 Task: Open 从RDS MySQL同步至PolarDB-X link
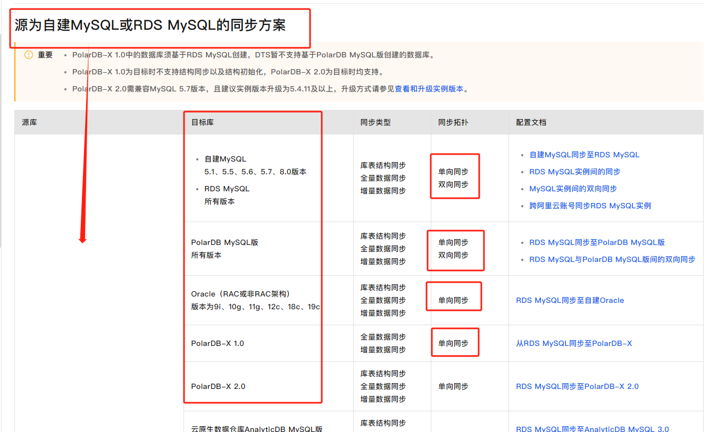point(574,343)
